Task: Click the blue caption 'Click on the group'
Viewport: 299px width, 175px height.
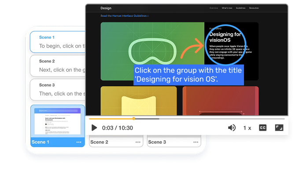Action: [x=188, y=75]
